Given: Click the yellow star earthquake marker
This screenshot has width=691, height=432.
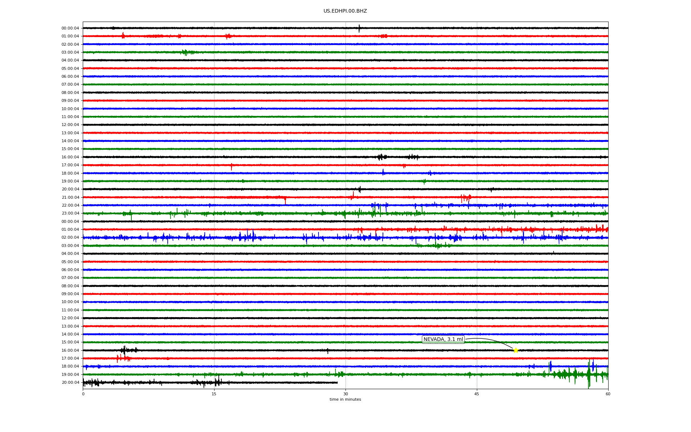Looking at the screenshot, I should click(516, 350).
